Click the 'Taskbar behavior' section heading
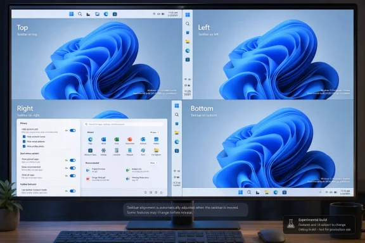Viewport: 365px width, 243px height. click(x=28, y=184)
